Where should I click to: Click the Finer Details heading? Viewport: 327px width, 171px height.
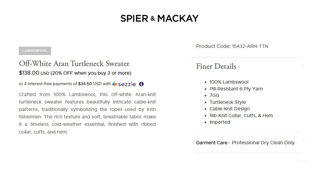pyautogui.click(x=216, y=66)
